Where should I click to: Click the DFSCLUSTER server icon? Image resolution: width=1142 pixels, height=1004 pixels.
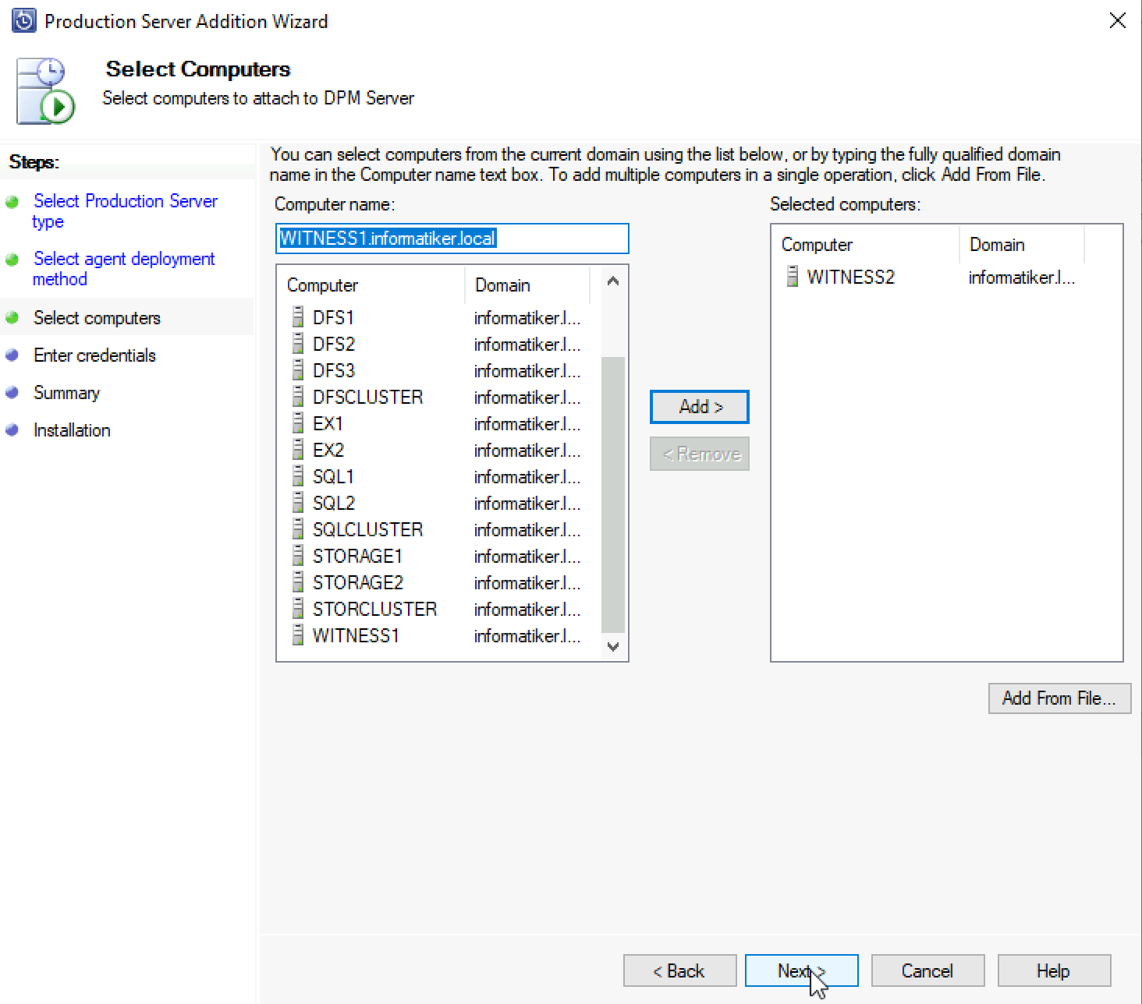pos(297,397)
